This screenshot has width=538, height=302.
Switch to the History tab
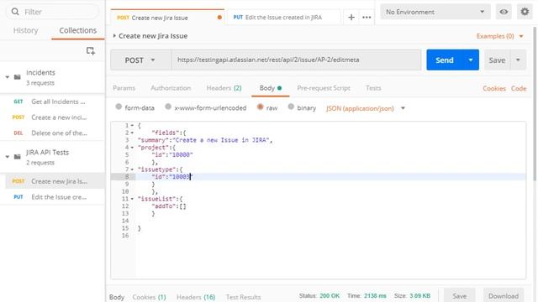point(26,30)
